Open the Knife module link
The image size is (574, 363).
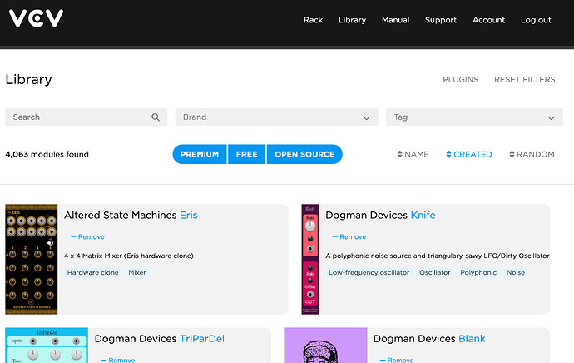point(423,215)
